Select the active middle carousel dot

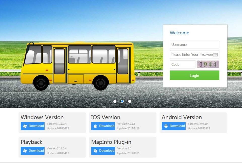click(122, 101)
